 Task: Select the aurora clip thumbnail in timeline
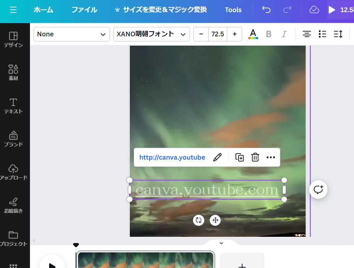[146, 260]
